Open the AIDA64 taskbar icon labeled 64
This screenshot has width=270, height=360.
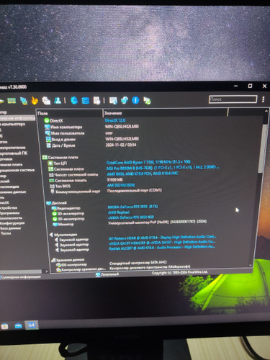pos(32,325)
